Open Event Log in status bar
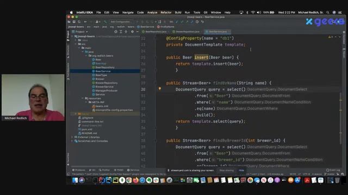This screenshot has width=348, height=195. coord(333,170)
